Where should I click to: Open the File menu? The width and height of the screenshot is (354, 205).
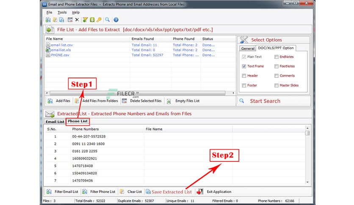point(49,12)
